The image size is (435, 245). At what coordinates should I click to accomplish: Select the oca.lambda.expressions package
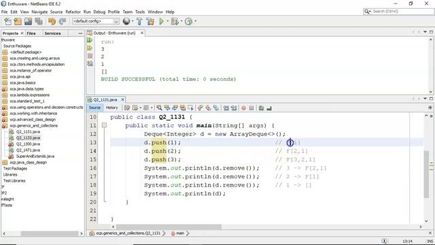click(30, 95)
